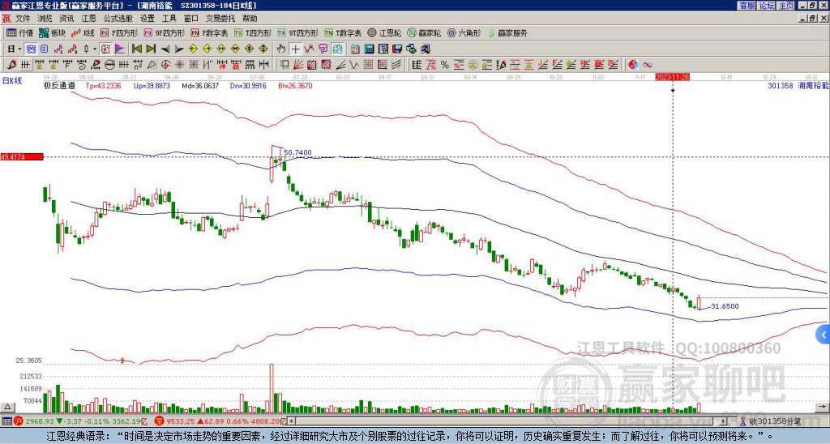
Task: Click the status bar keyboard grid icon
Action: [6, 421]
